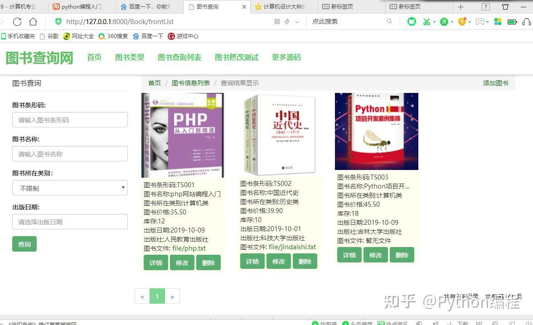Enable reading mode with the green book icon

[x=412, y=21]
